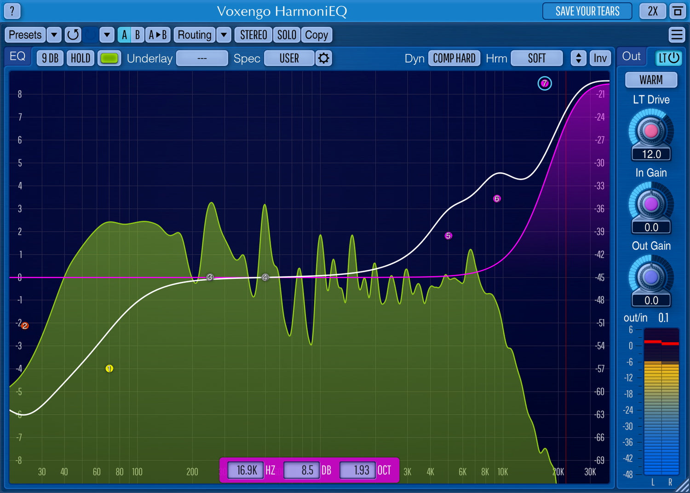Screen dimensions: 690x493
Task: Click the undo arrow icon
Action: pos(73,35)
